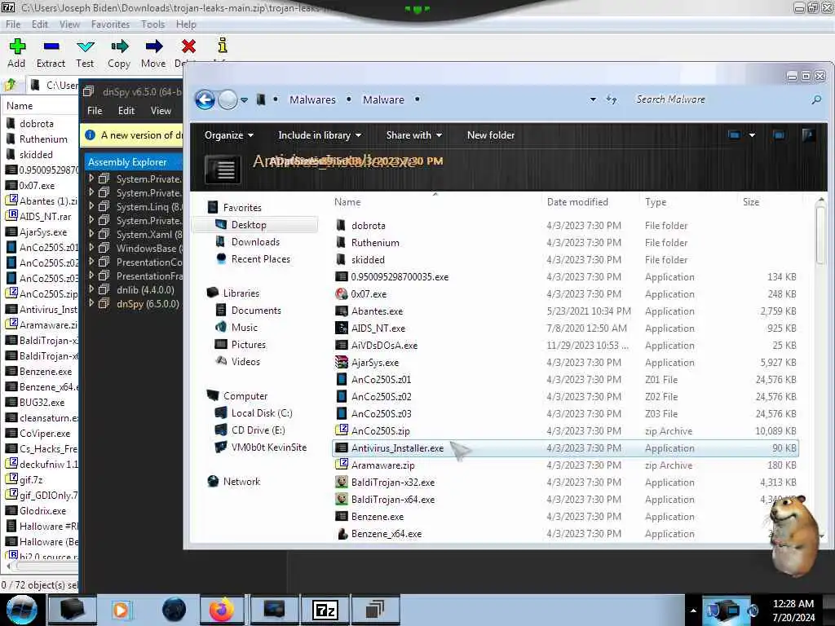Open the Organize dropdown in Explorer
Image resolution: width=835 pixels, height=626 pixels.
point(229,135)
